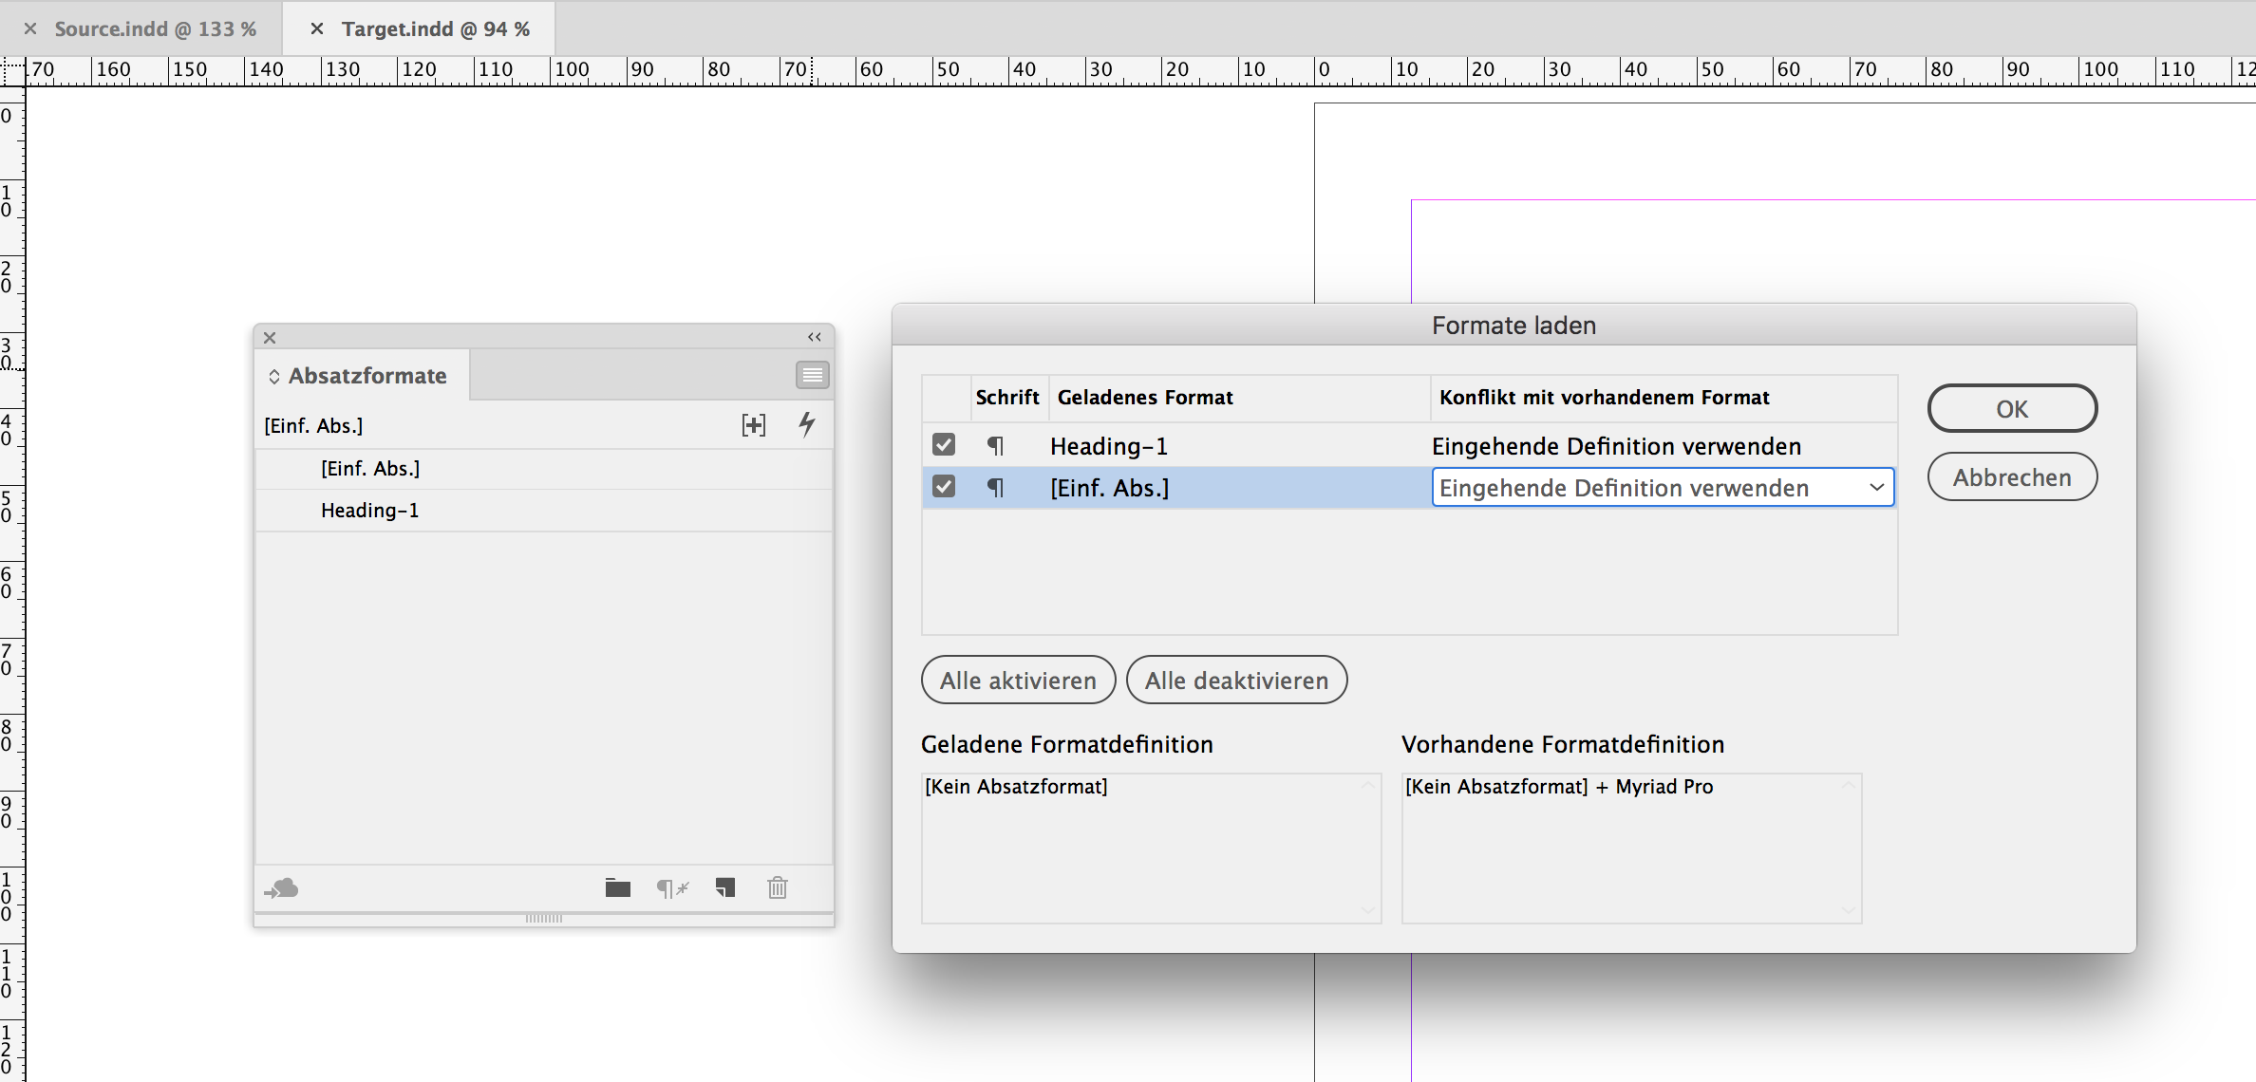This screenshot has height=1082, width=2256.
Task: Sync styles via the Creative Cloud icon
Action: [x=282, y=887]
